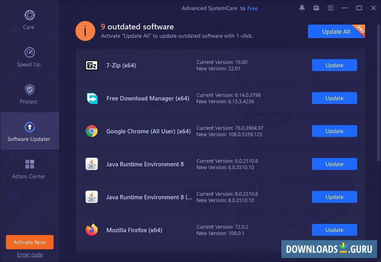Image resolution: width=381 pixels, height=262 pixels.
Task: Update Free Download Manager (x64)
Action: click(x=334, y=98)
